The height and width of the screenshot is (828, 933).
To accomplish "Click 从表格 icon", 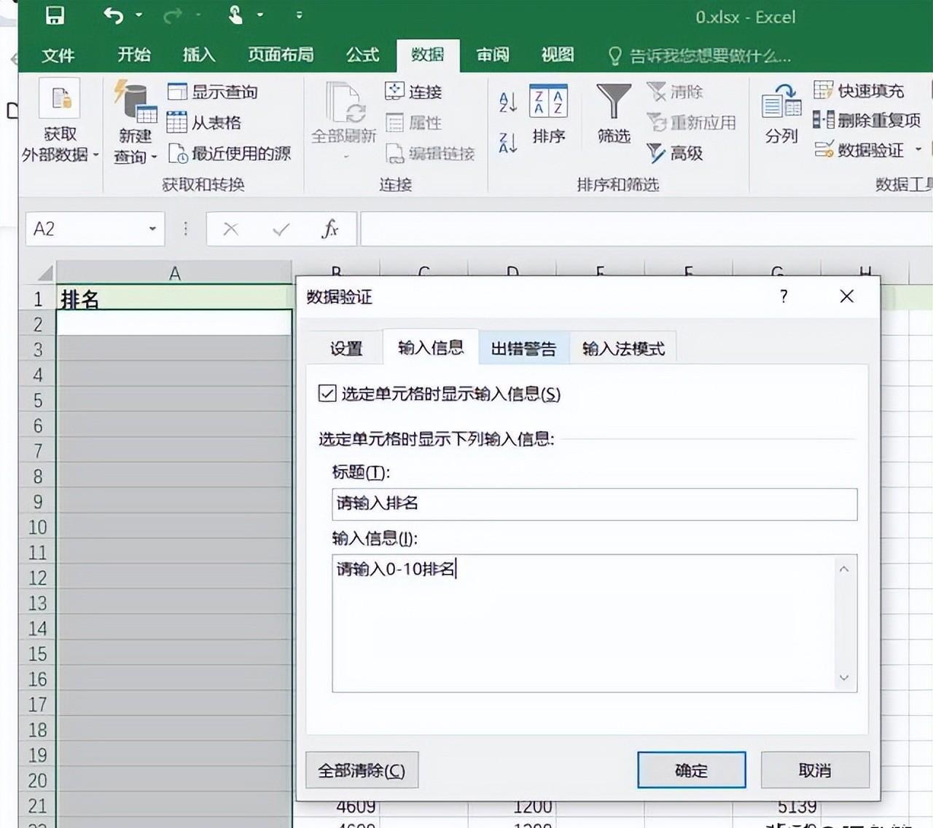I will [x=177, y=122].
